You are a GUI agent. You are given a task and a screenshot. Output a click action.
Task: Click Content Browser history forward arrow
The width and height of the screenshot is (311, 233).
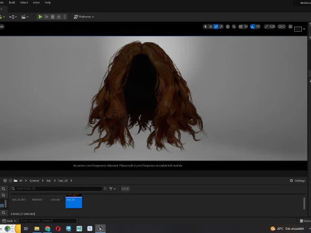[x=10, y=181]
